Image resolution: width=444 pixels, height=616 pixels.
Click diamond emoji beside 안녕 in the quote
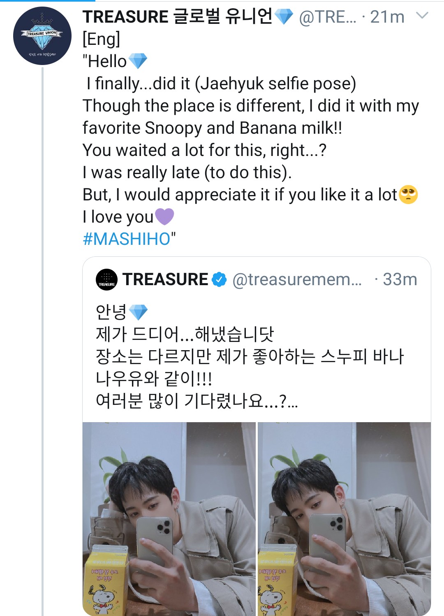138,312
